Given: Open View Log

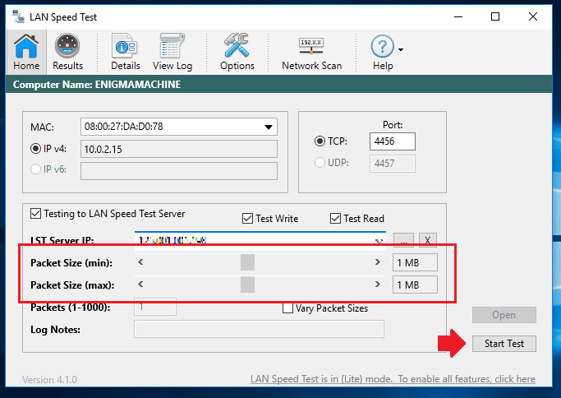Looking at the screenshot, I should tap(172, 53).
